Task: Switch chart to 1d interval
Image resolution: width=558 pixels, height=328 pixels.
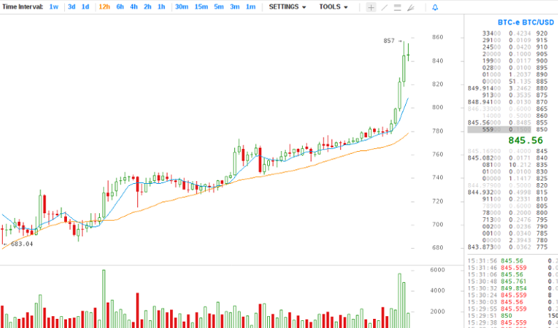Action: point(85,7)
